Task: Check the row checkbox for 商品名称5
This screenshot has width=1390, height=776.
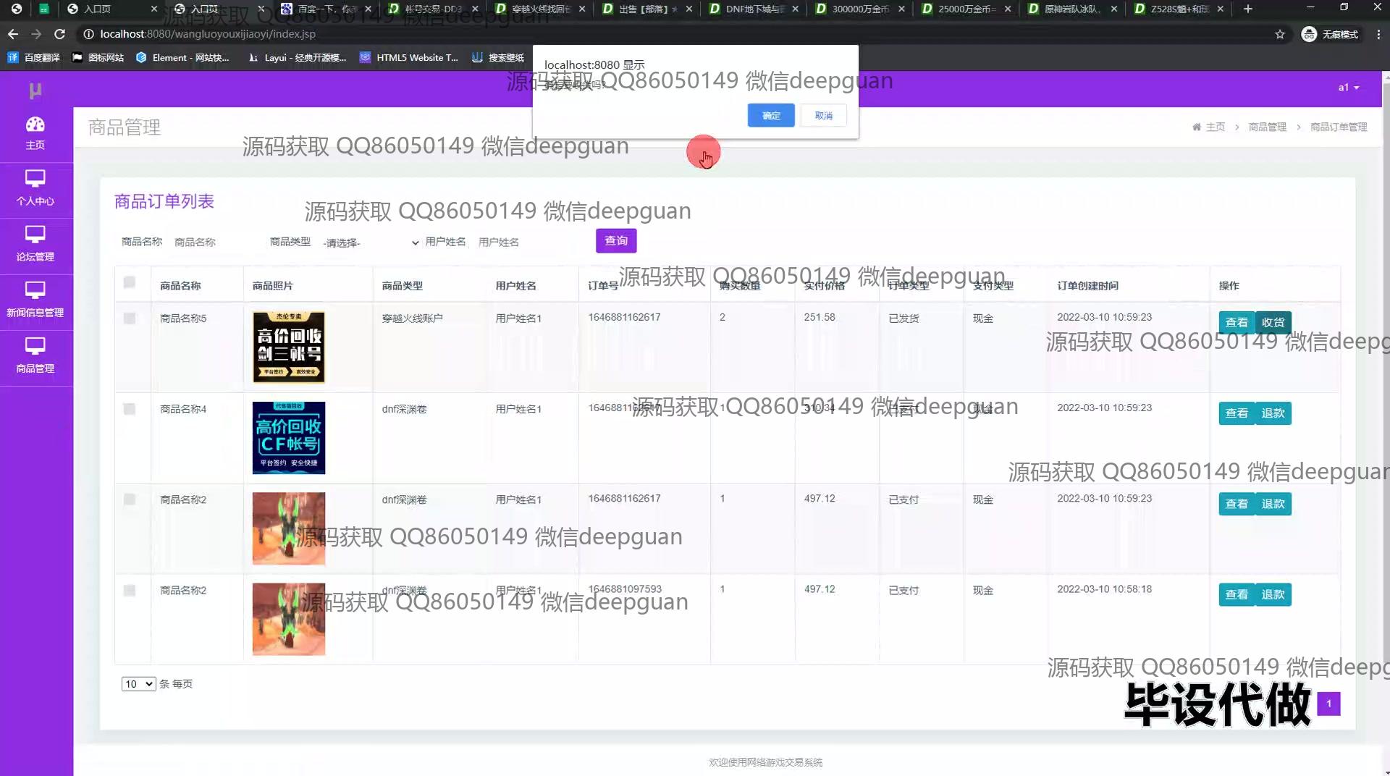Action: coord(130,319)
